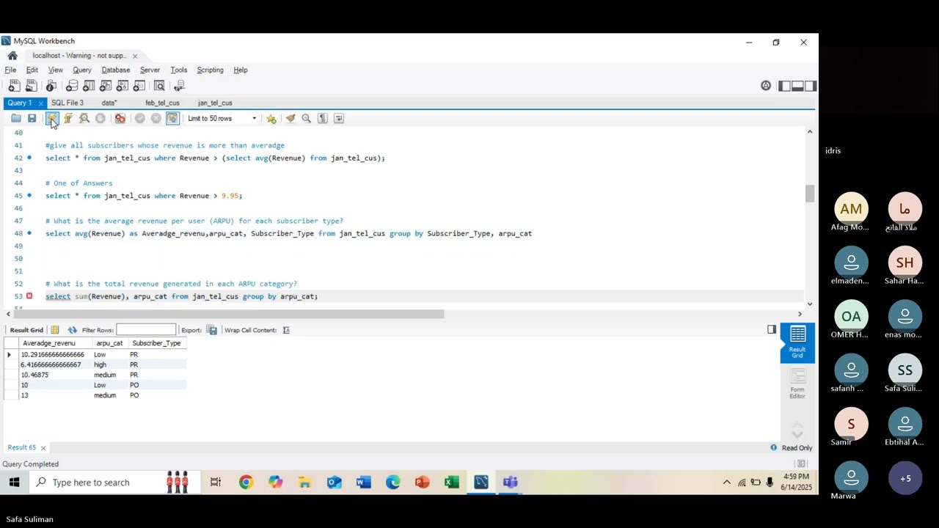Viewport: 939px width, 528px height.
Task: Toggle result panel pin icon near Result Grid
Action: (772, 330)
